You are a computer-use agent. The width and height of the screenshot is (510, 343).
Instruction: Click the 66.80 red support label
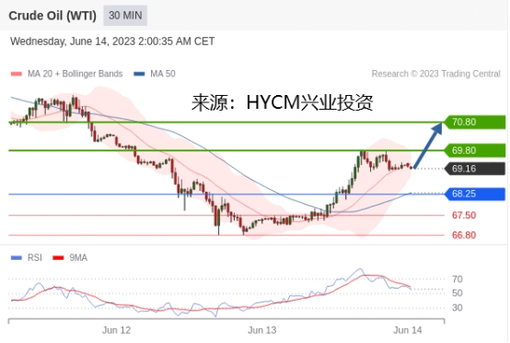point(464,235)
